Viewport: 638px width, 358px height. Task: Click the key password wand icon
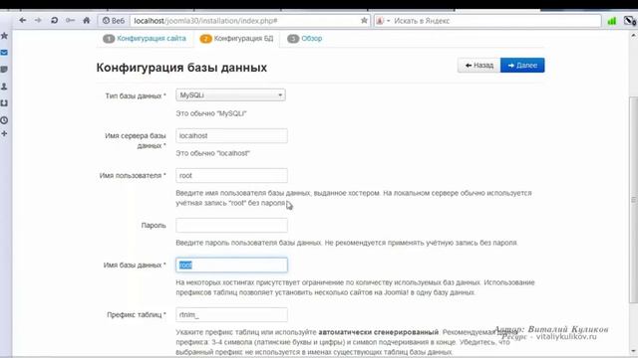(70, 20)
